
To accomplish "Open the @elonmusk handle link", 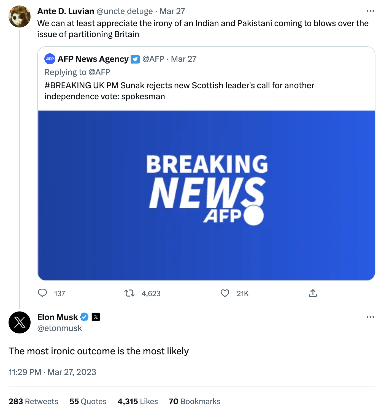I will tap(60, 328).
